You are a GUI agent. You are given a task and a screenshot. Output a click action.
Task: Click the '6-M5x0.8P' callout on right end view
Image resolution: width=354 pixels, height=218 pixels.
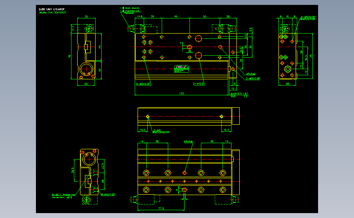[x=308, y=17]
